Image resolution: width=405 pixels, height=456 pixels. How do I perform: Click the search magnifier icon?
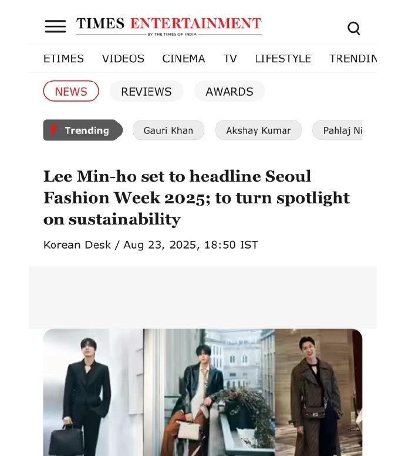tap(353, 28)
